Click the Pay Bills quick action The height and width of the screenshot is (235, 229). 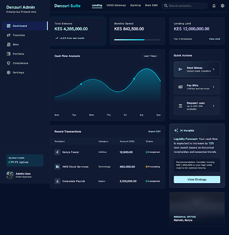point(197,87)
